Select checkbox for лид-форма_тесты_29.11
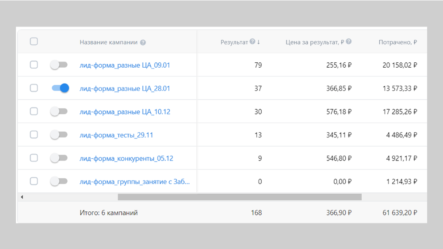 point(34,135)
